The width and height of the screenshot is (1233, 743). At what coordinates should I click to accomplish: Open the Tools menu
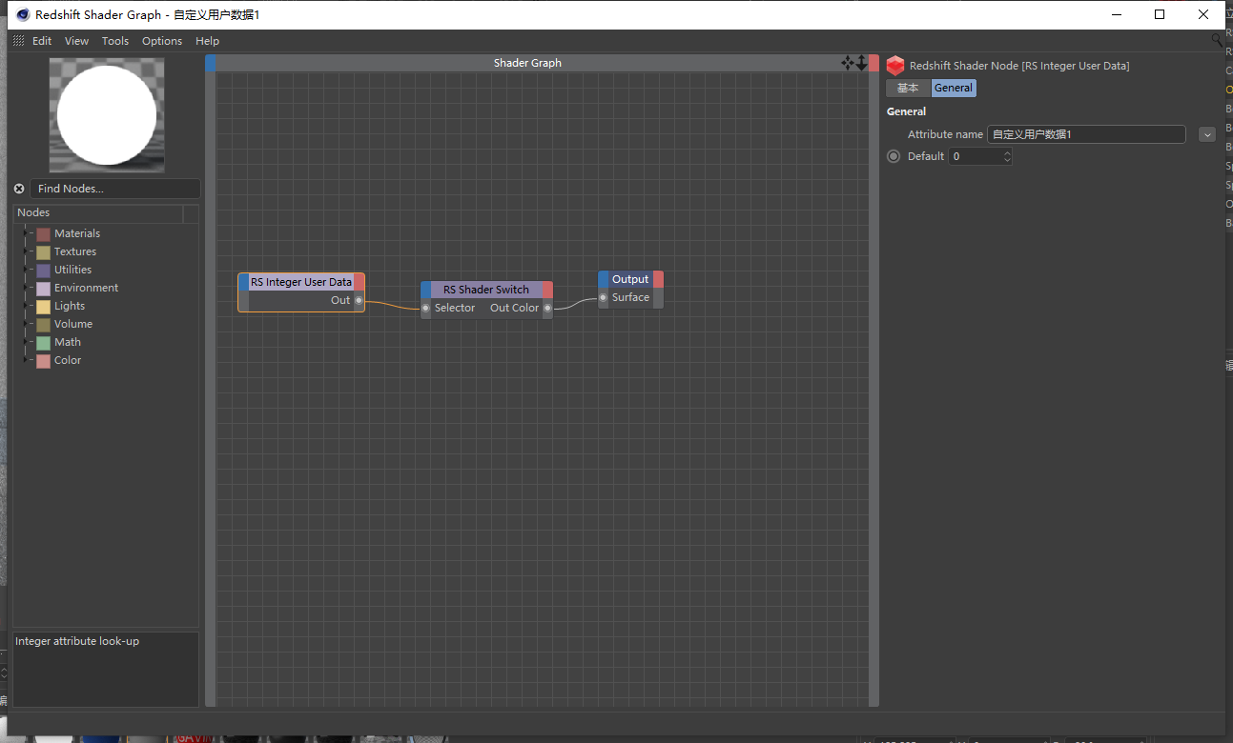(x=115, y=41)
